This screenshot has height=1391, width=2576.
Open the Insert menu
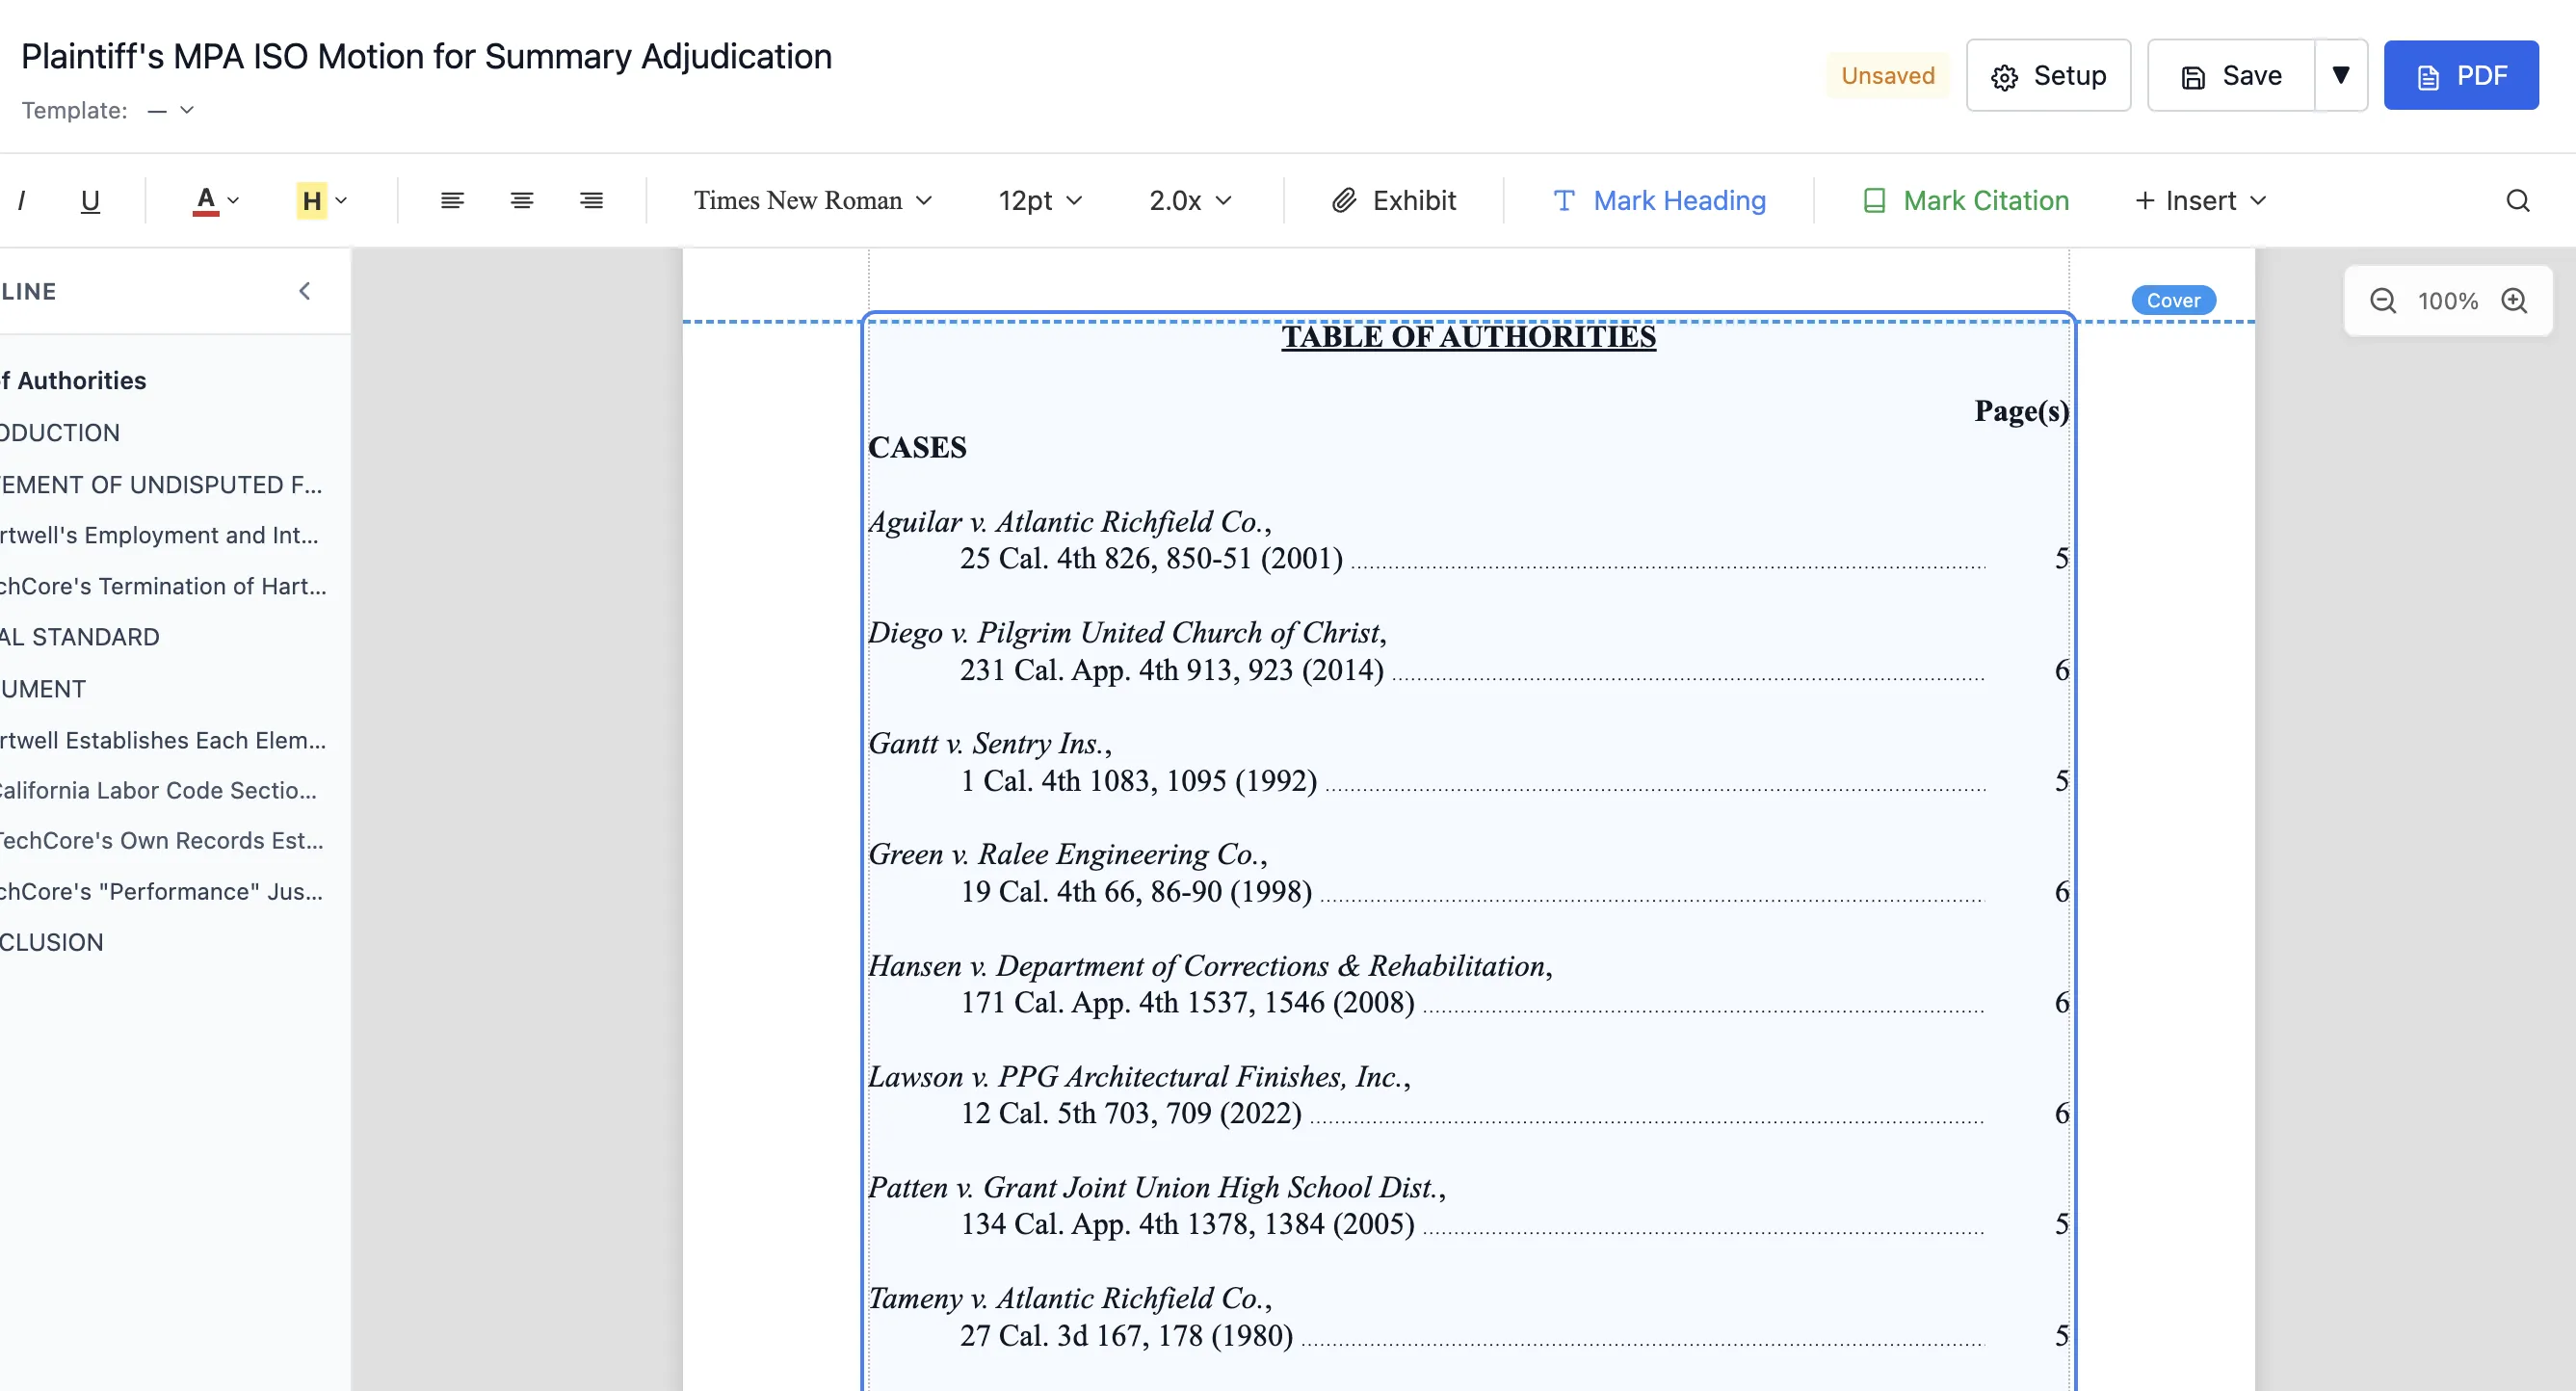(2200, 201)
